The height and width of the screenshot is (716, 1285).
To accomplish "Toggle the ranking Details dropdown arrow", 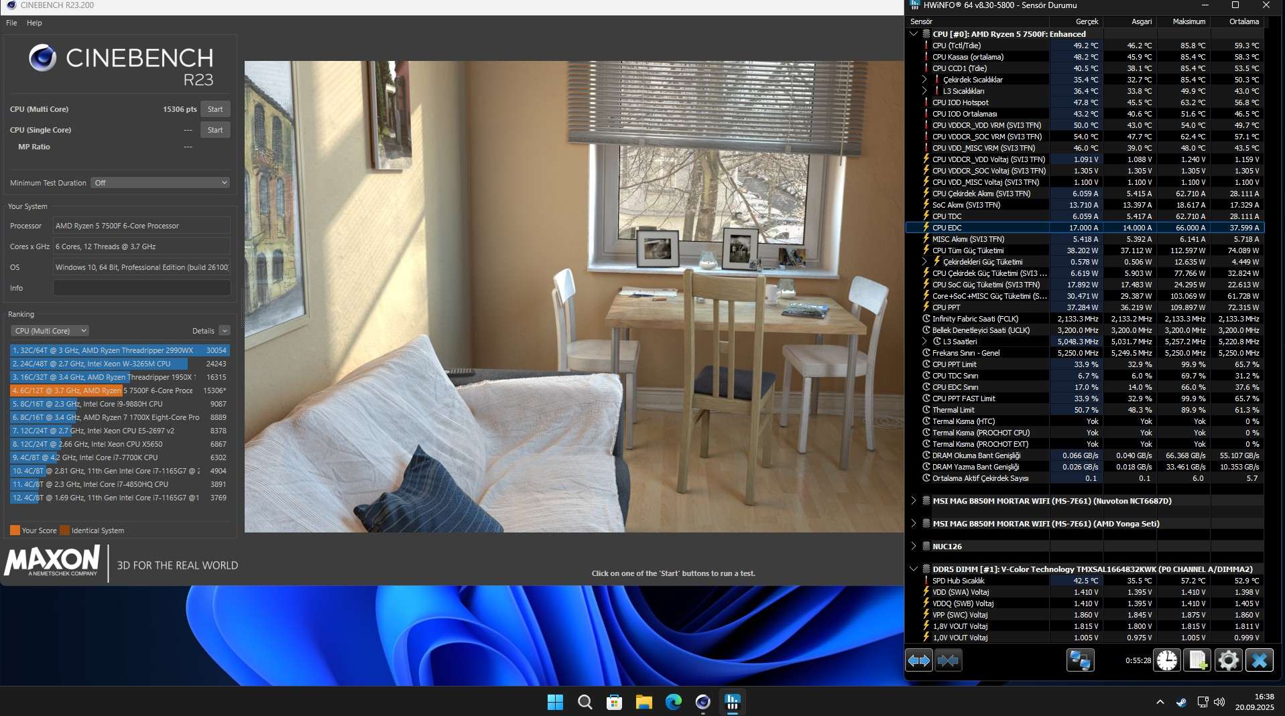I will (x=225, y=330).
